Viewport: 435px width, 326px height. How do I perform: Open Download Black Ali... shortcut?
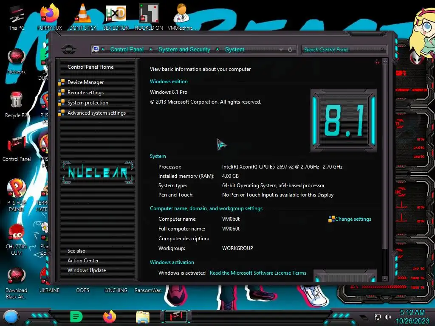coord(17,283)
